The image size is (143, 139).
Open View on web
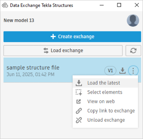tap(105, 101)
